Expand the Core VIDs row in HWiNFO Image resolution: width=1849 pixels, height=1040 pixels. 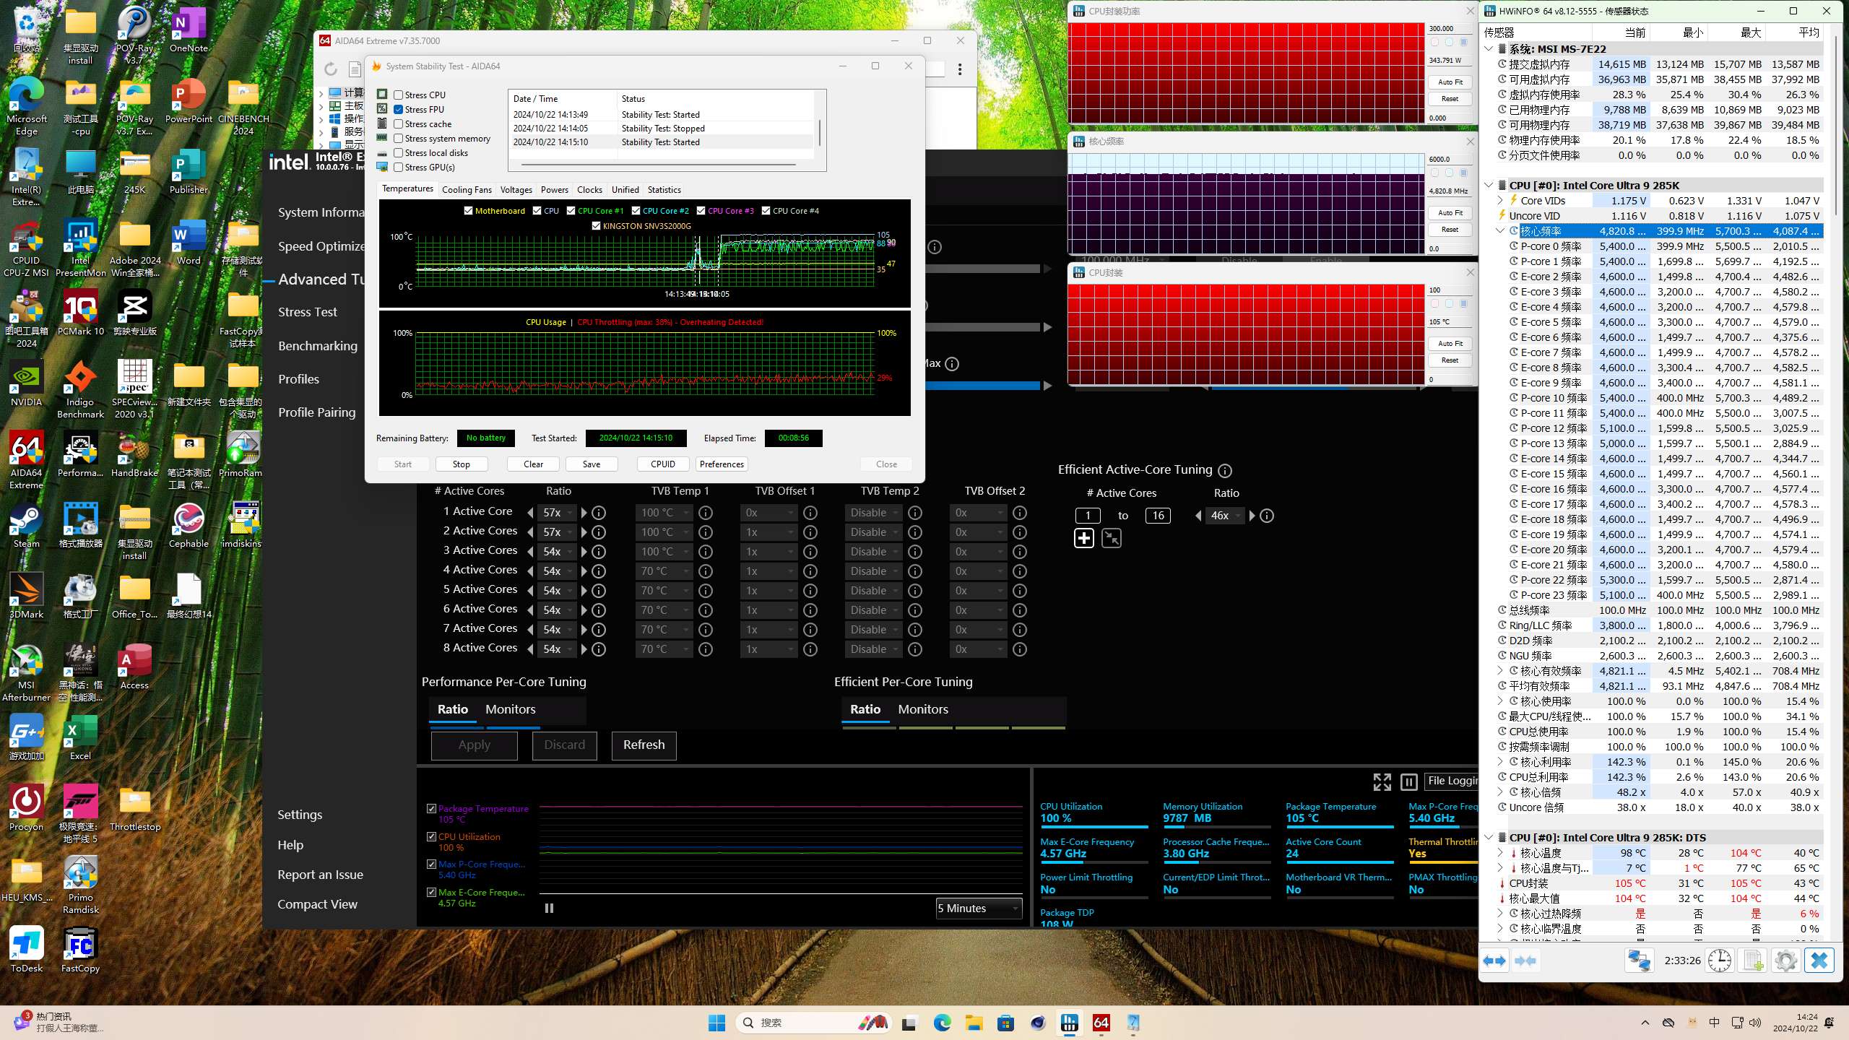(x=1500, y=201)
